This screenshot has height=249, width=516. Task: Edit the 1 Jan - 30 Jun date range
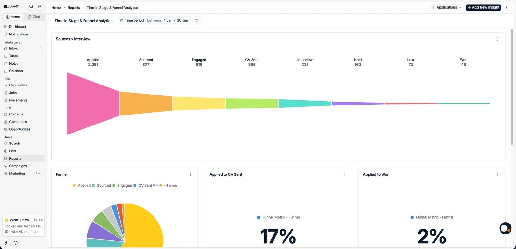tap(176, 20)
